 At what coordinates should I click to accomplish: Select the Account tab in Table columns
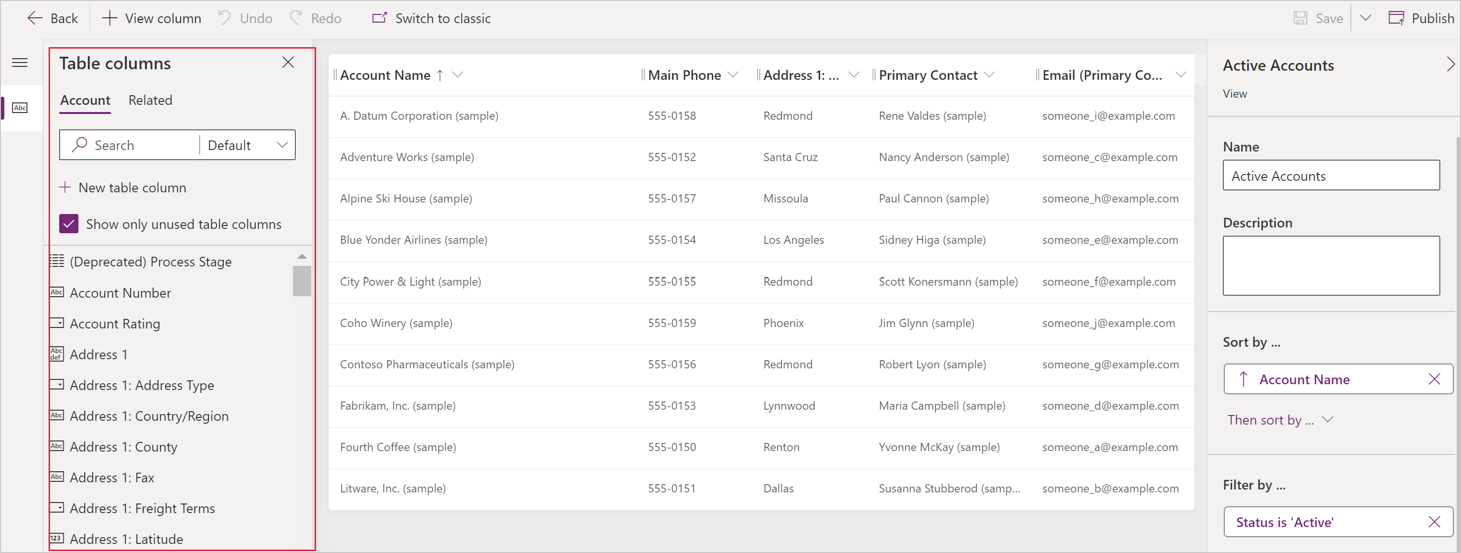(85, 100)
